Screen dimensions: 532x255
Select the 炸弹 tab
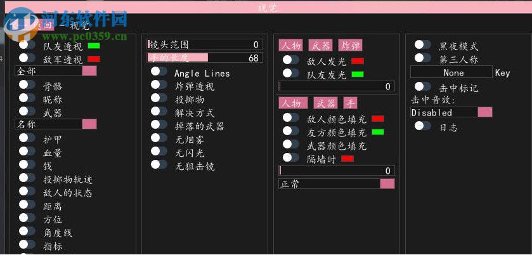click(x=350, y=45)
